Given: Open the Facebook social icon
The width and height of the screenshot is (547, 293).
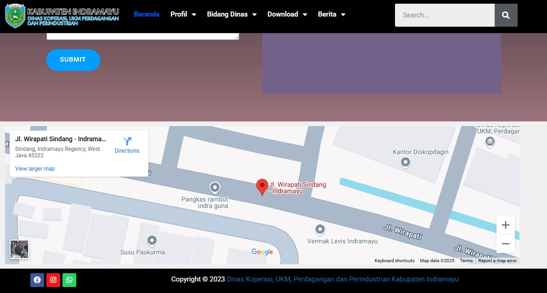Looking at the screenshot, I should click(37, 280).
